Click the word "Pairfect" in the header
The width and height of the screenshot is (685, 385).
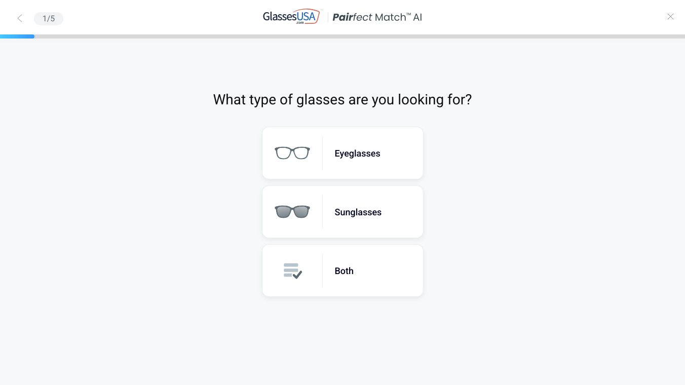(352, 17)
